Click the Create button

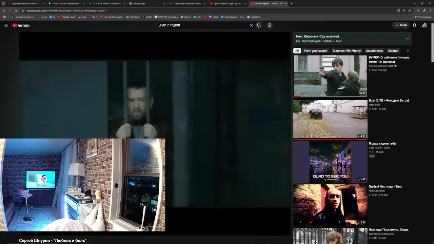click(x=401, y=25)
